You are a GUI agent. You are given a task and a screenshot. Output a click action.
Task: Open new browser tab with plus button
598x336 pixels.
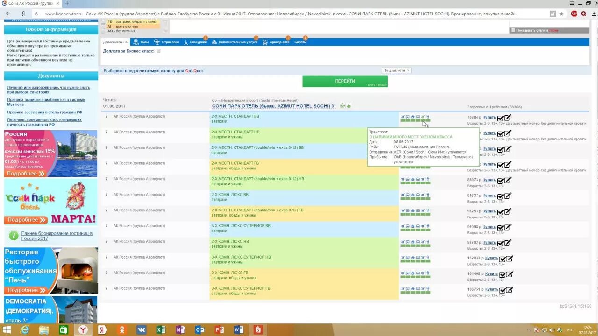67,3
